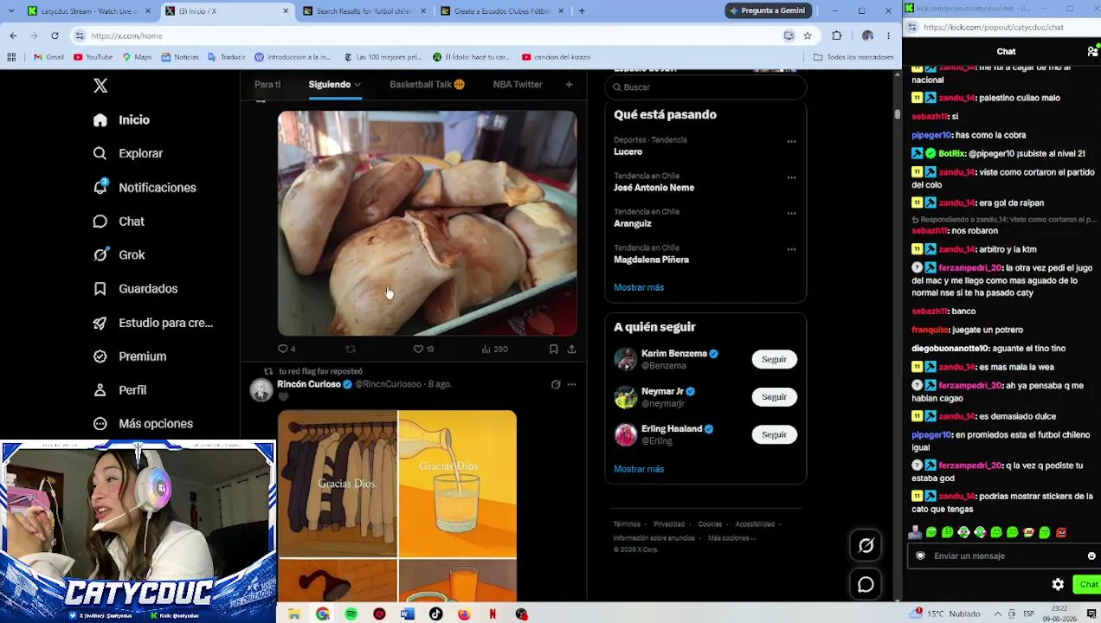The width and height of the screenshot is (1101, 623).
Task: Click the Buscar search field on X
Action: pos(705,87)
